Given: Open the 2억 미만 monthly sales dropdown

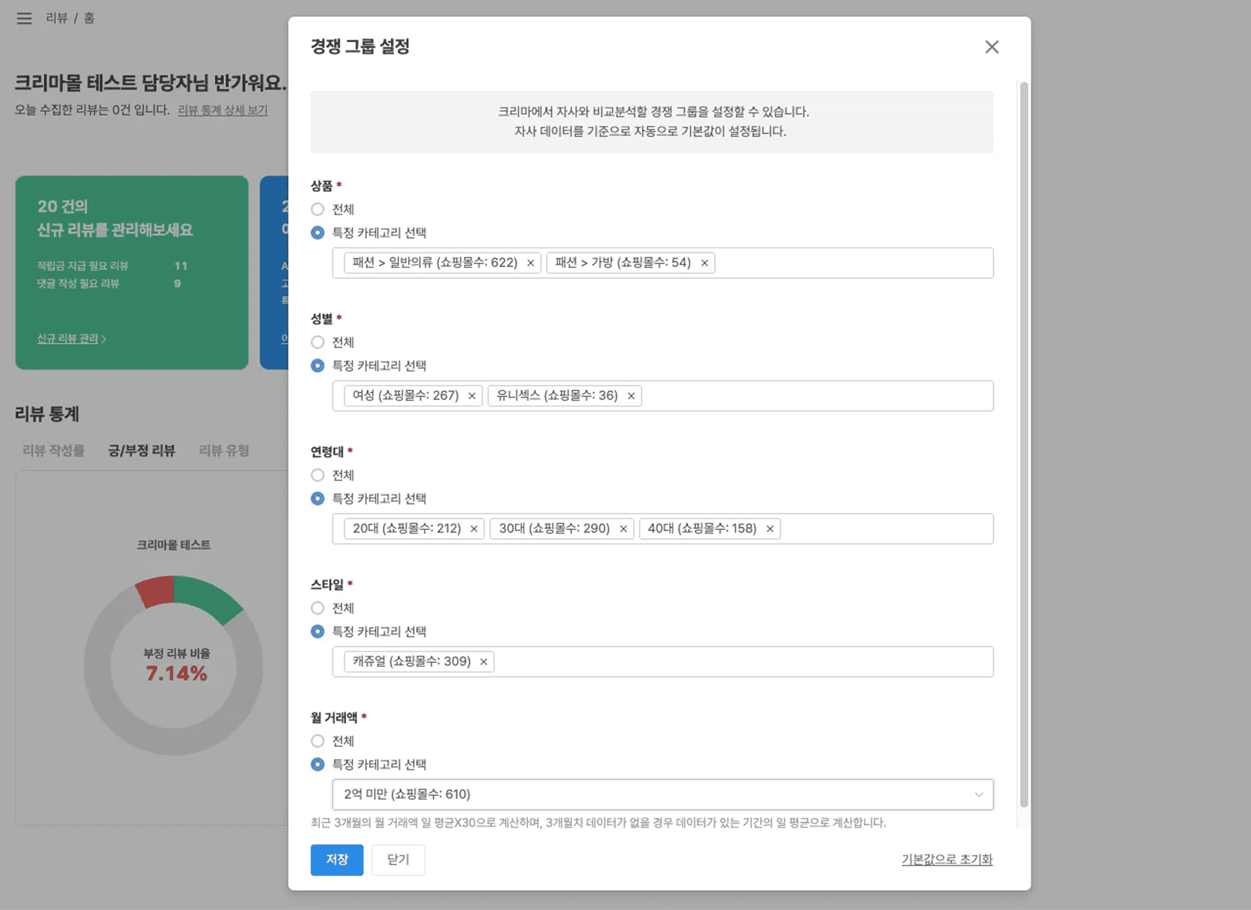Looking at the screenshot, I should [x=662, y=795].
